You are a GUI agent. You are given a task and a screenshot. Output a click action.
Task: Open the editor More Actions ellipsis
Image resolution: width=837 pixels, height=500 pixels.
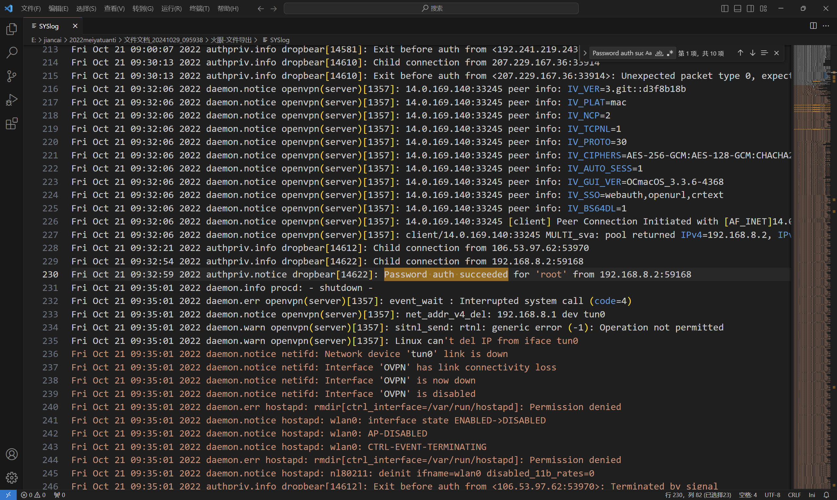pyautogui.click(x=826, y=26)
